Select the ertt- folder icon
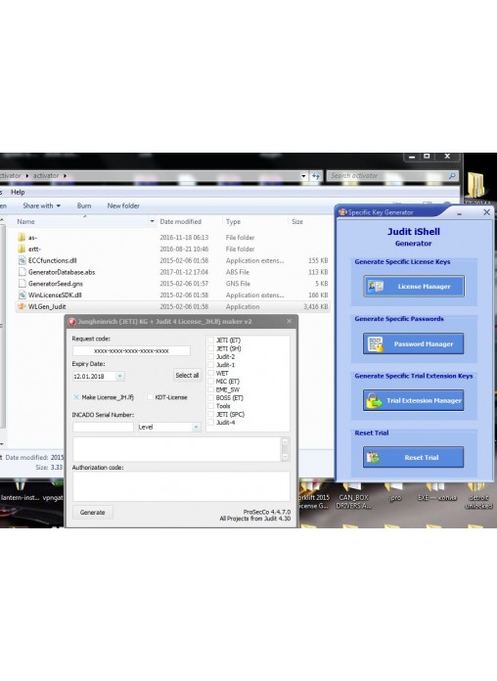Image resolution: width=497 pixels, height=681 pixels. tap(22, 249)
